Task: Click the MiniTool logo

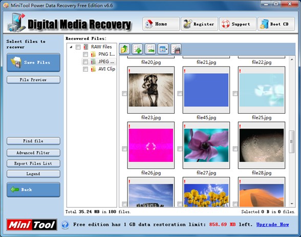Action: pyautogui.click(x=32, y=225)
